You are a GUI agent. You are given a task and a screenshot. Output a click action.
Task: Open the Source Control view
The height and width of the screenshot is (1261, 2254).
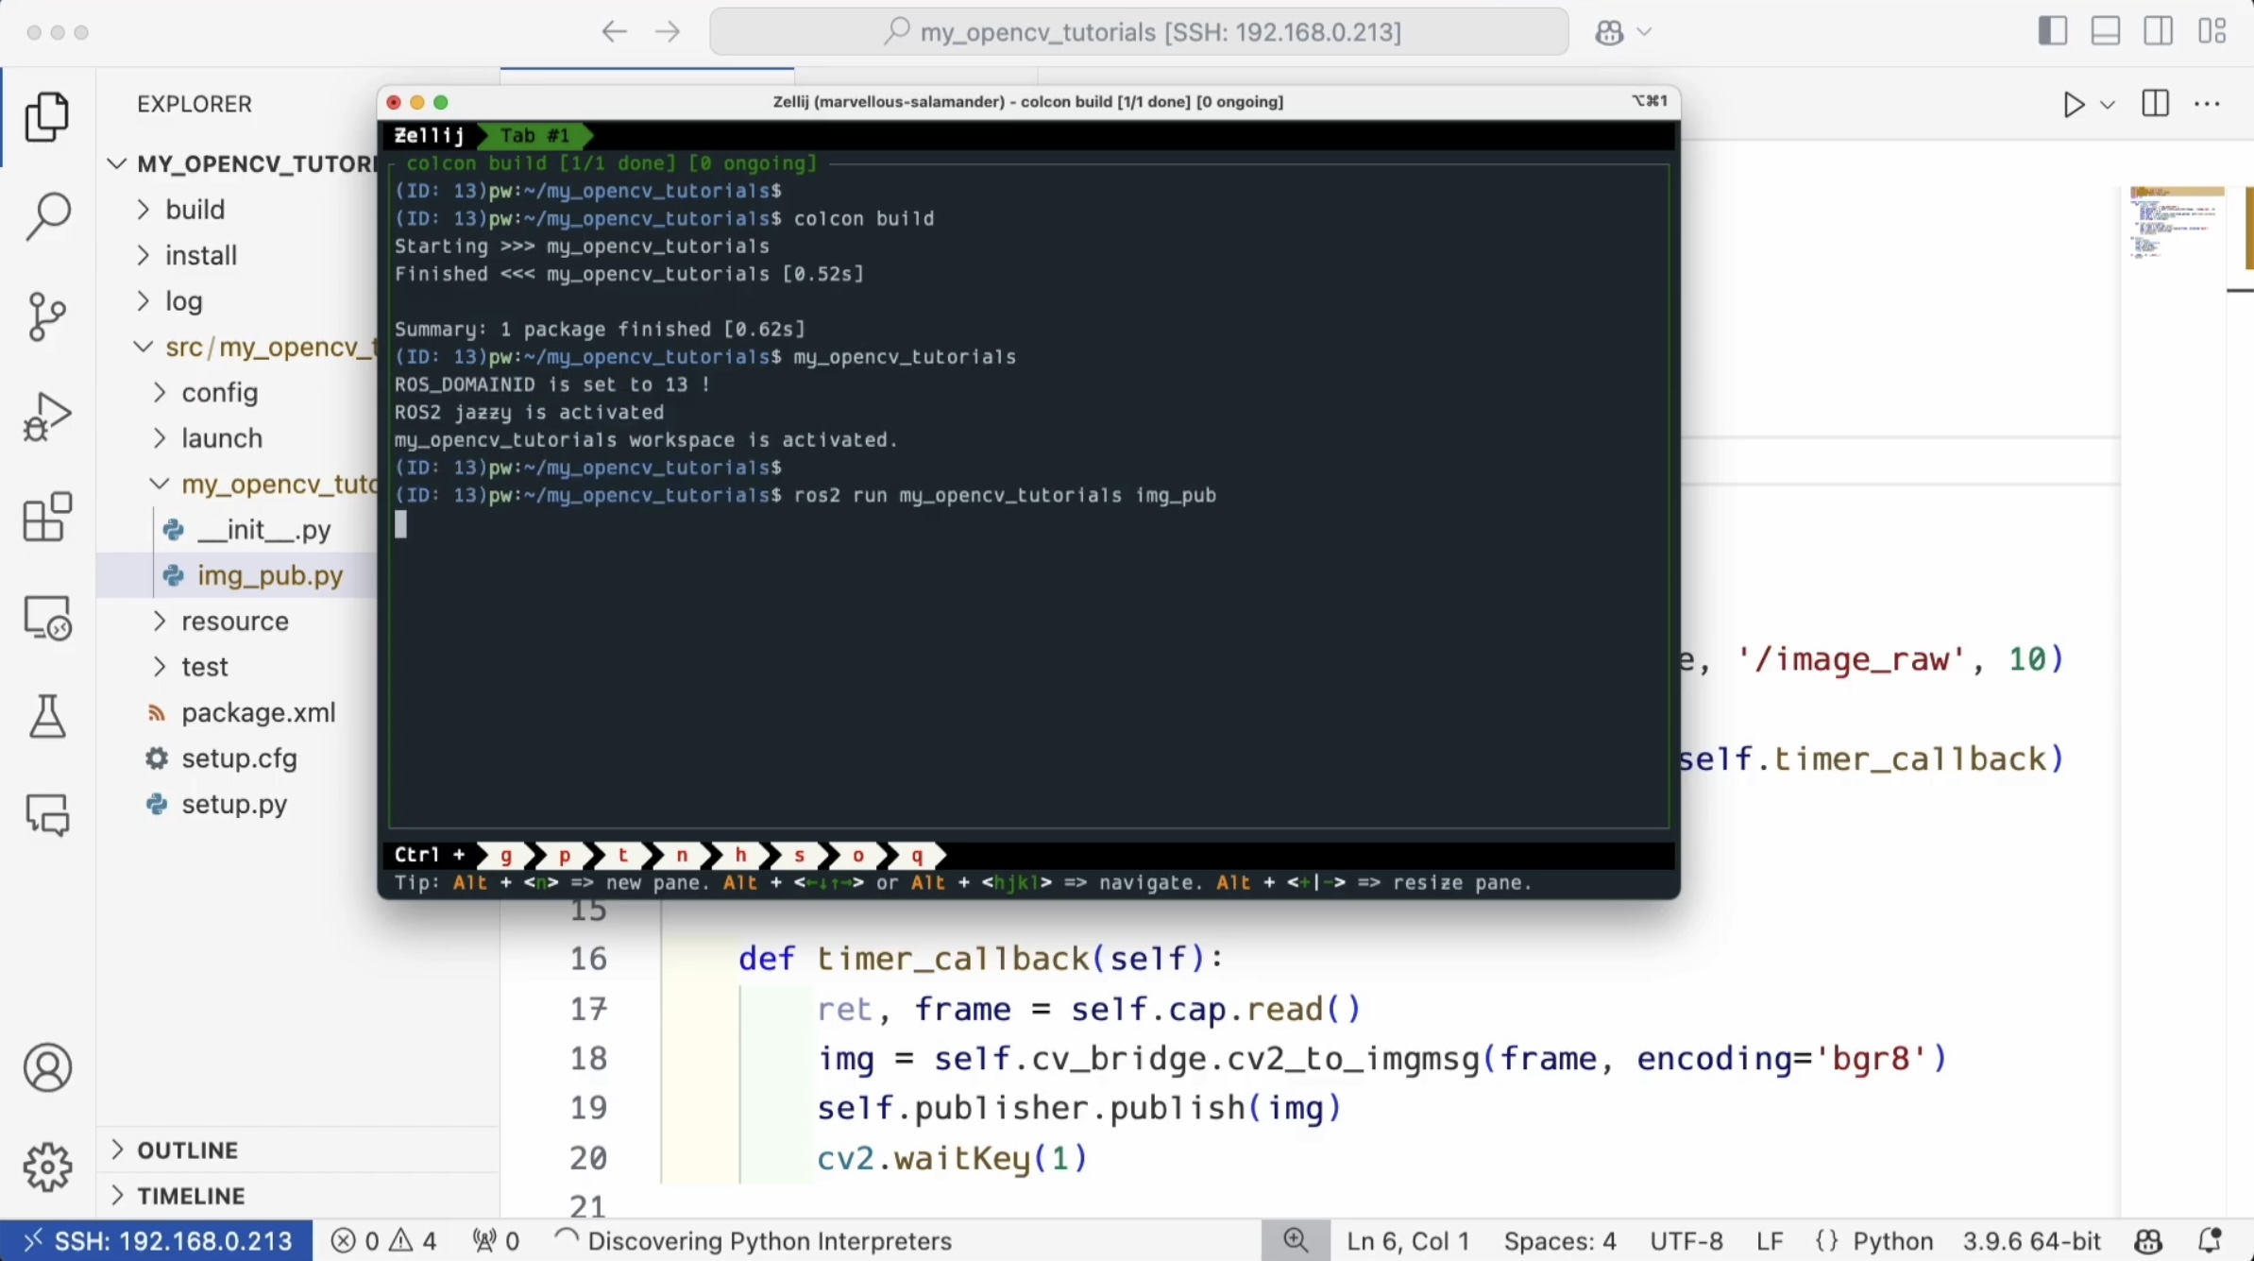coord(47,315)
